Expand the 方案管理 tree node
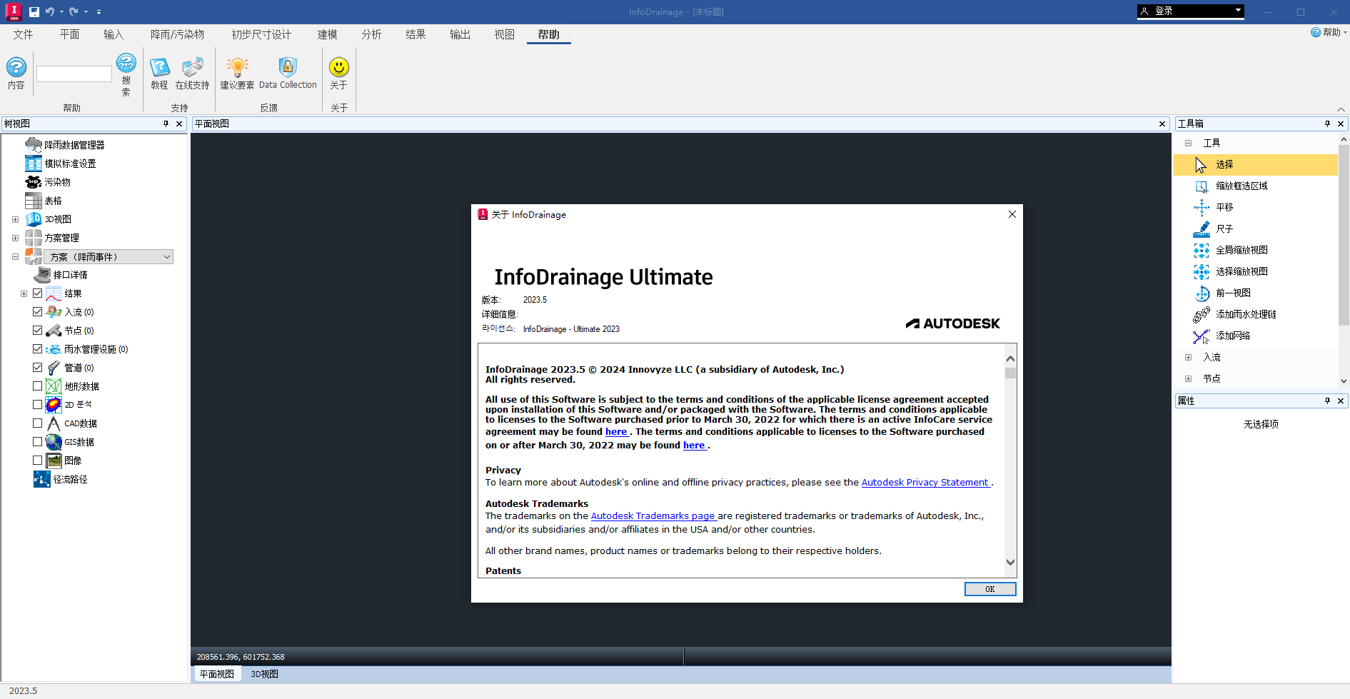This screenshot has height=699, width=1350. tap(15, 238)
